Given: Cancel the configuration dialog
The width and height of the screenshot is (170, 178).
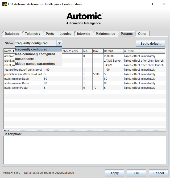Looking at the screenshot, I should pos(159,173).
